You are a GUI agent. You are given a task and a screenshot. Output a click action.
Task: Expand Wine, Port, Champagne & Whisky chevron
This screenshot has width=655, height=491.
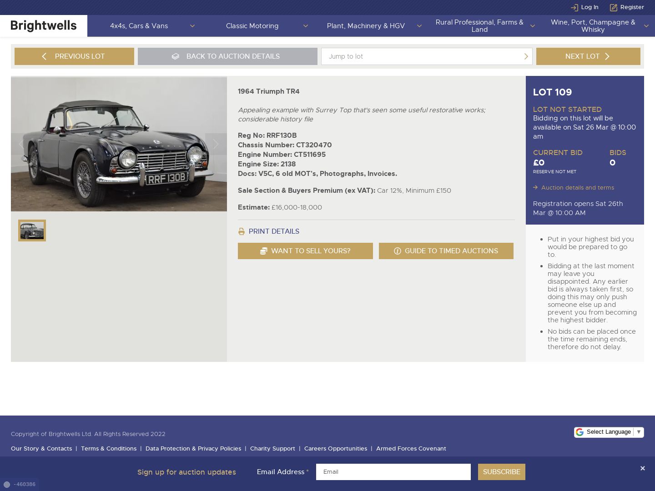tap(646, 26)
